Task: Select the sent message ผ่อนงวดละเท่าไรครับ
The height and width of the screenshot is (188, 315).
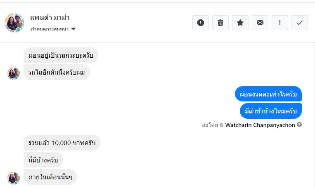Action: click(268, 94)
